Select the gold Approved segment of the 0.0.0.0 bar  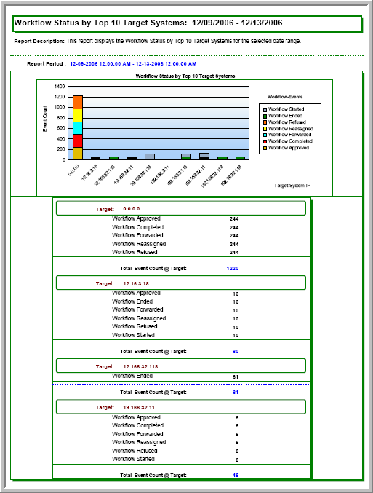tap(78, 154)
